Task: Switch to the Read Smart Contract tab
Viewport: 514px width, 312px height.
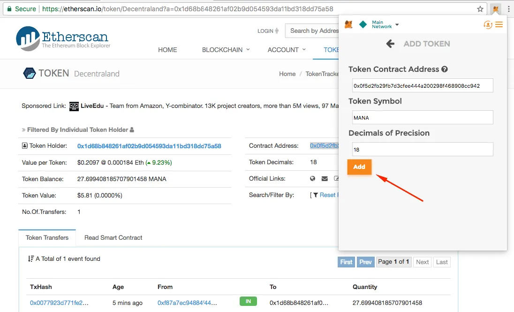Action: click(x=113, y=238)
